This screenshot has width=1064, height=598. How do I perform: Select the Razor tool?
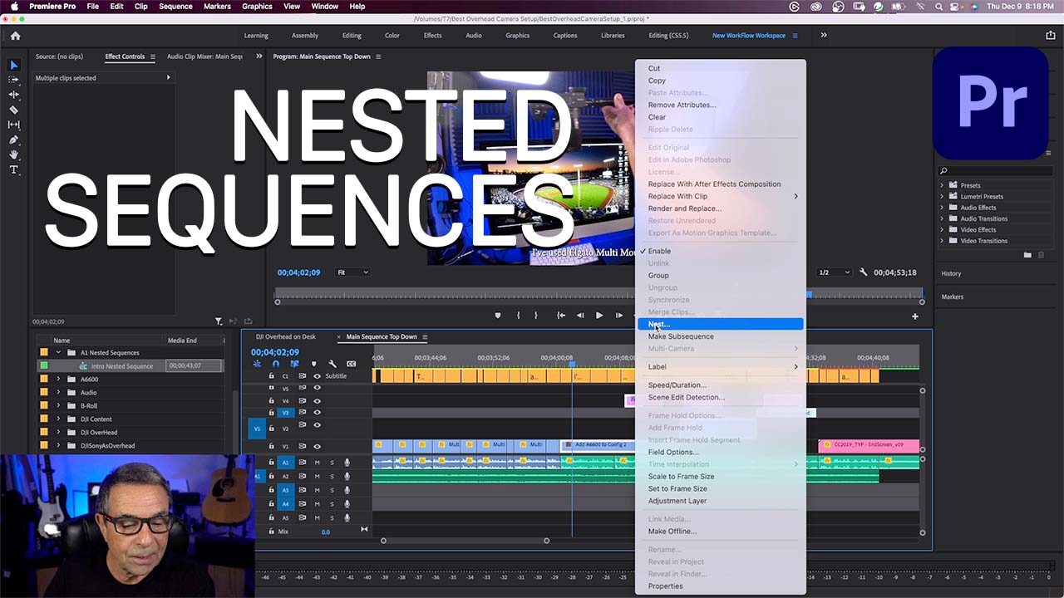13,110
